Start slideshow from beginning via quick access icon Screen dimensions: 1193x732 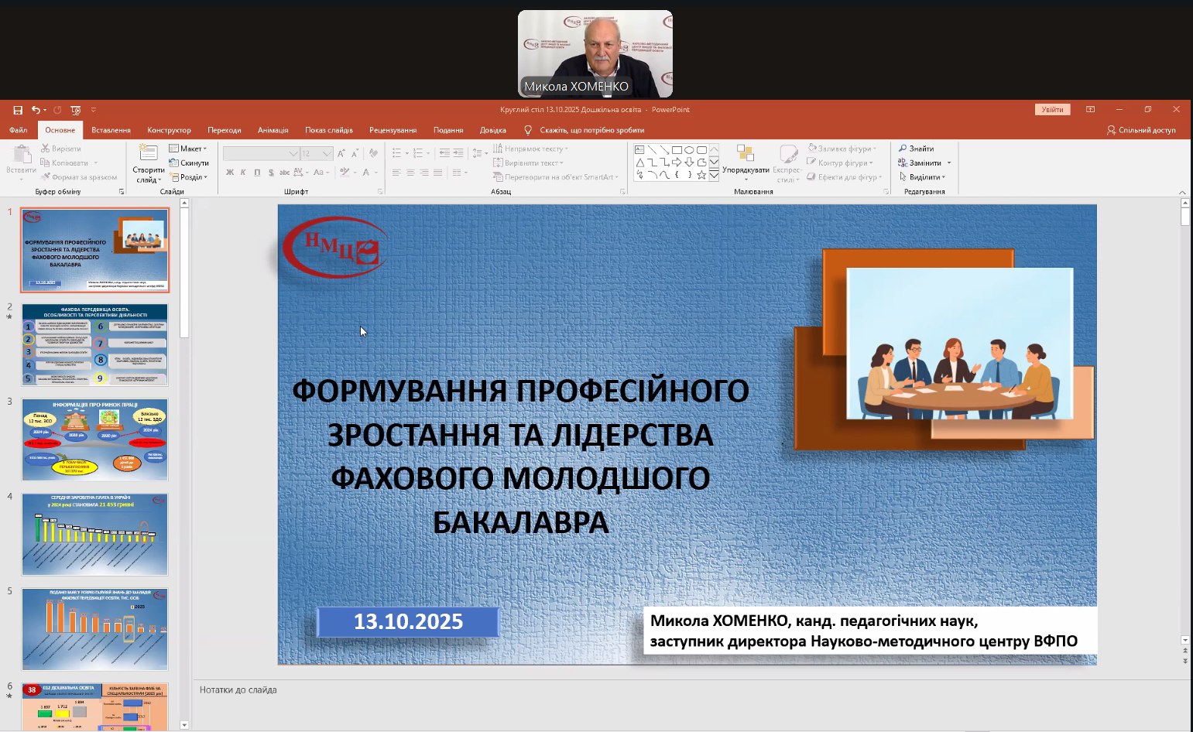pos(75,110)
